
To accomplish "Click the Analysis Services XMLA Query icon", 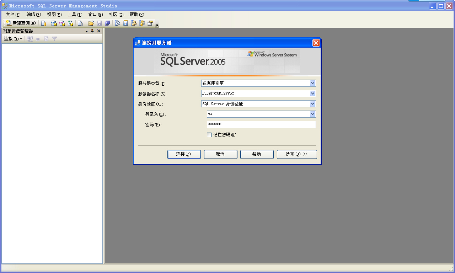I will (x=70, y=23).
